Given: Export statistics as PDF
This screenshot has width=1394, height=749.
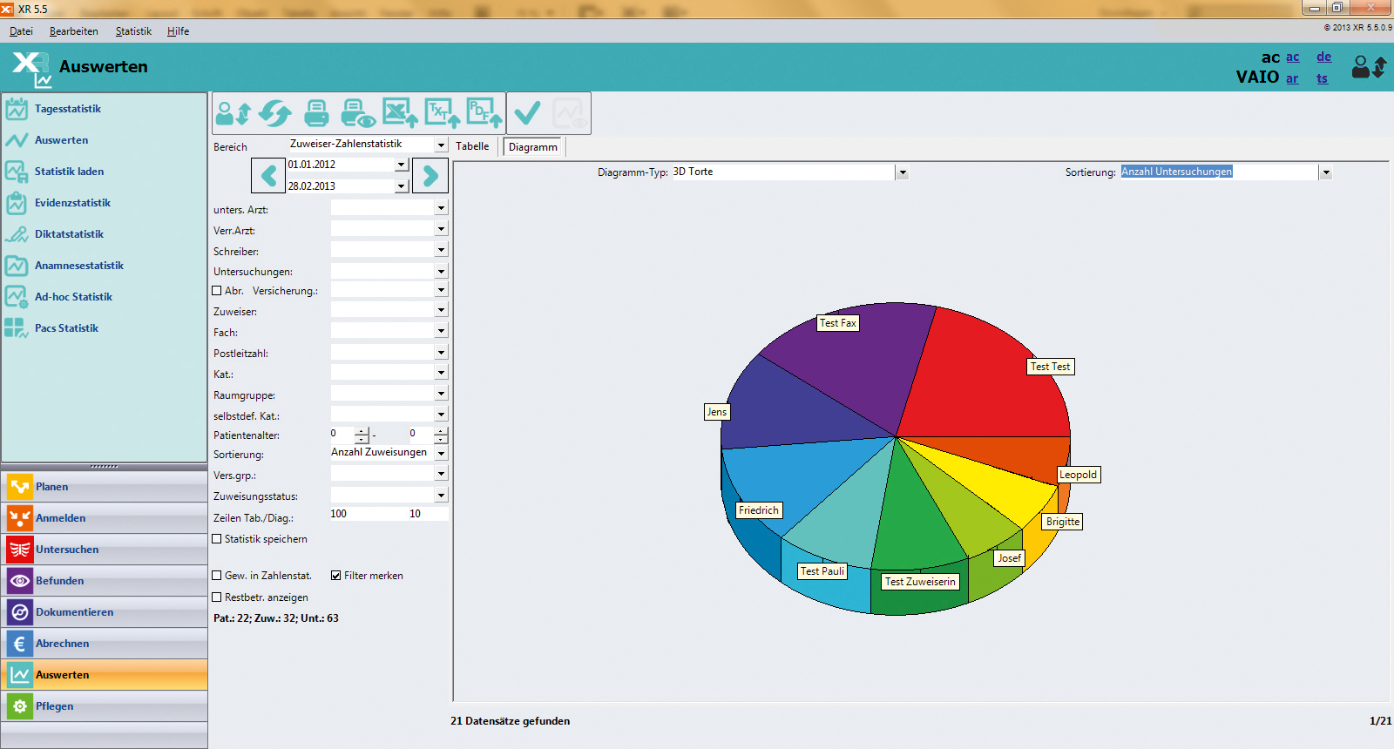Looking at the screenshot, I should pos(484,113).
